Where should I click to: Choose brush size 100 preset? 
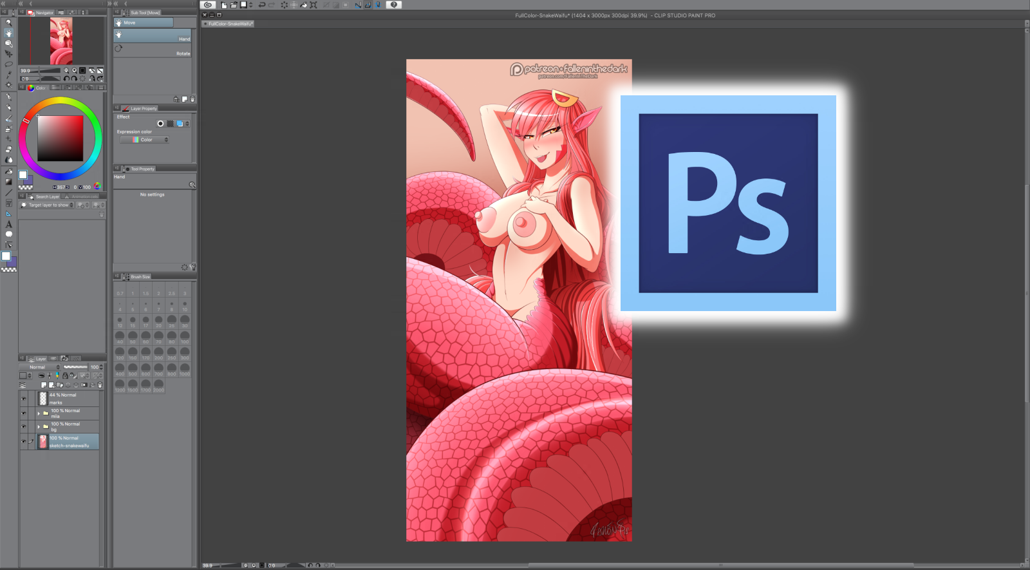185,336
